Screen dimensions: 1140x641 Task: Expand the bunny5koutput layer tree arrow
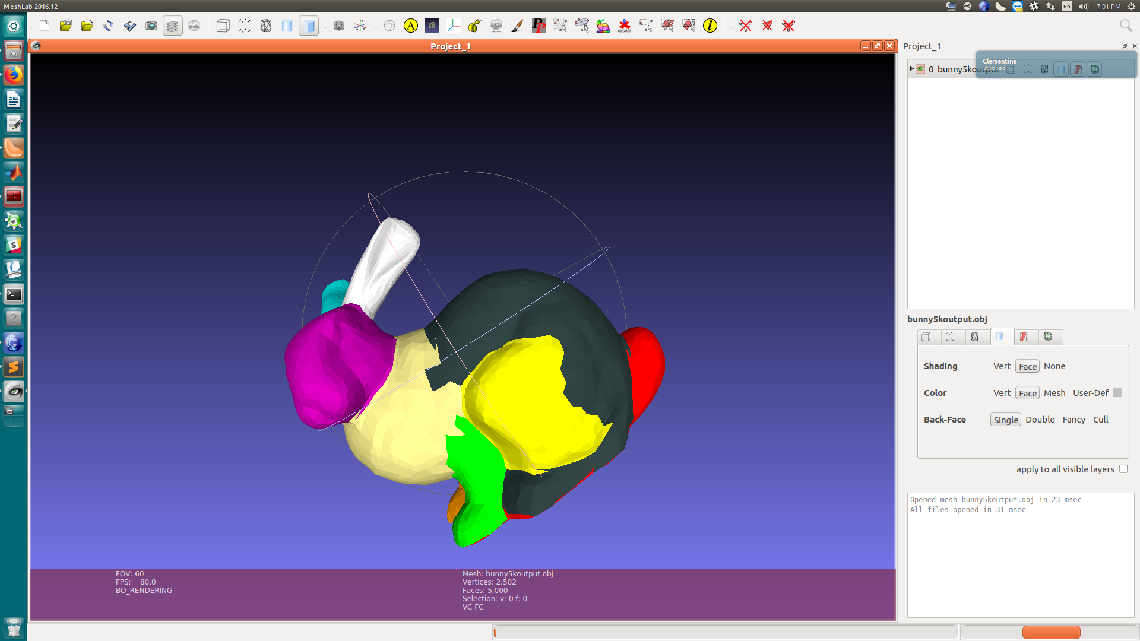[912, 69]
